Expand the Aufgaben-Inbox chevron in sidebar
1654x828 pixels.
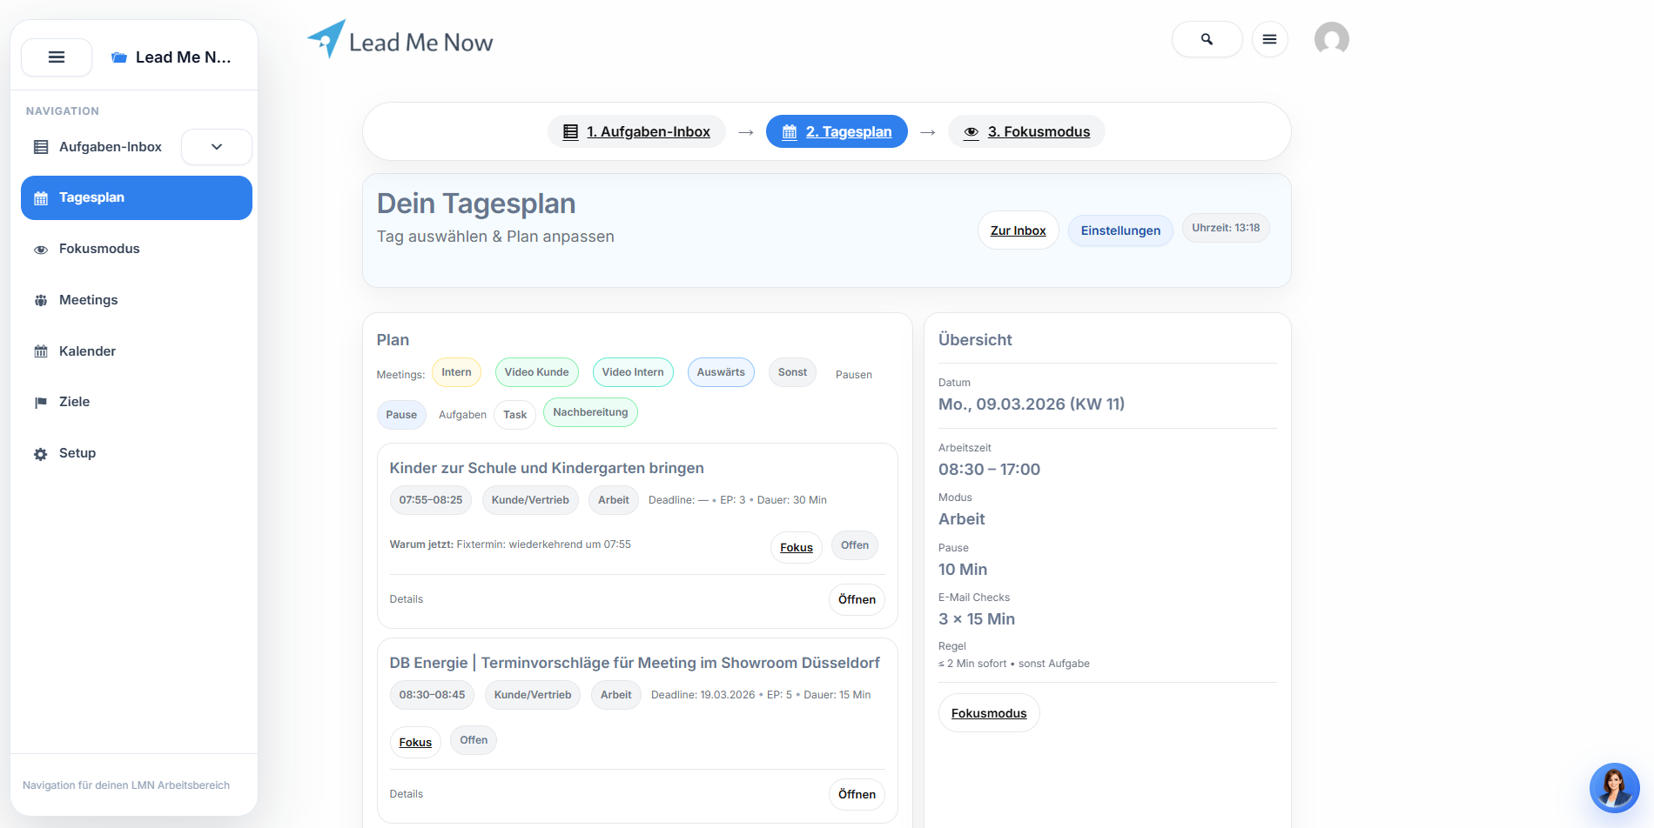(216, 146)
